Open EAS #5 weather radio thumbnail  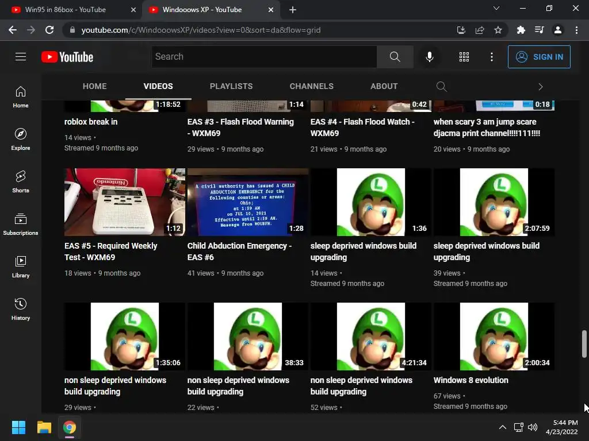point(125,202)
